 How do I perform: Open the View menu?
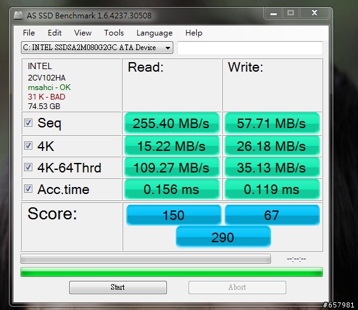pos(83,33)
